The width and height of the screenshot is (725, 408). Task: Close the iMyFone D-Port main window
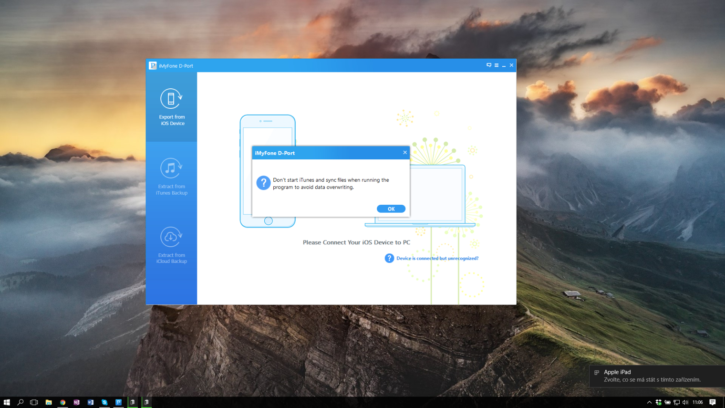point(511,65)
